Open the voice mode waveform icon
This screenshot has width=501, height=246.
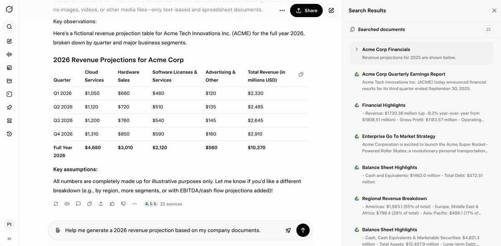(9, 54)
